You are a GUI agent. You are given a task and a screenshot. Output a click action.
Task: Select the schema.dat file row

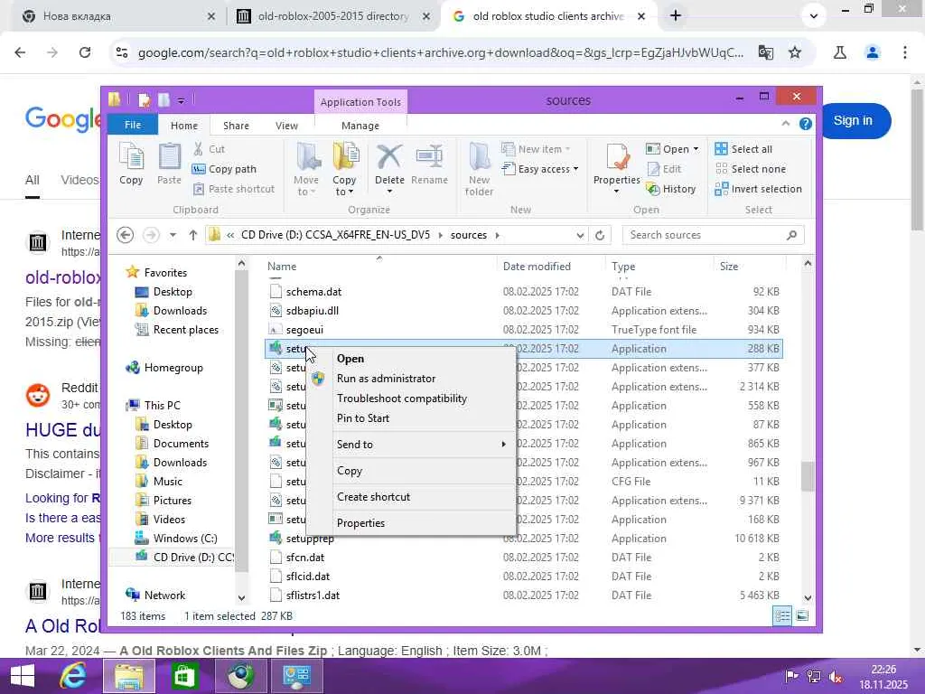(x=524, y=292)
